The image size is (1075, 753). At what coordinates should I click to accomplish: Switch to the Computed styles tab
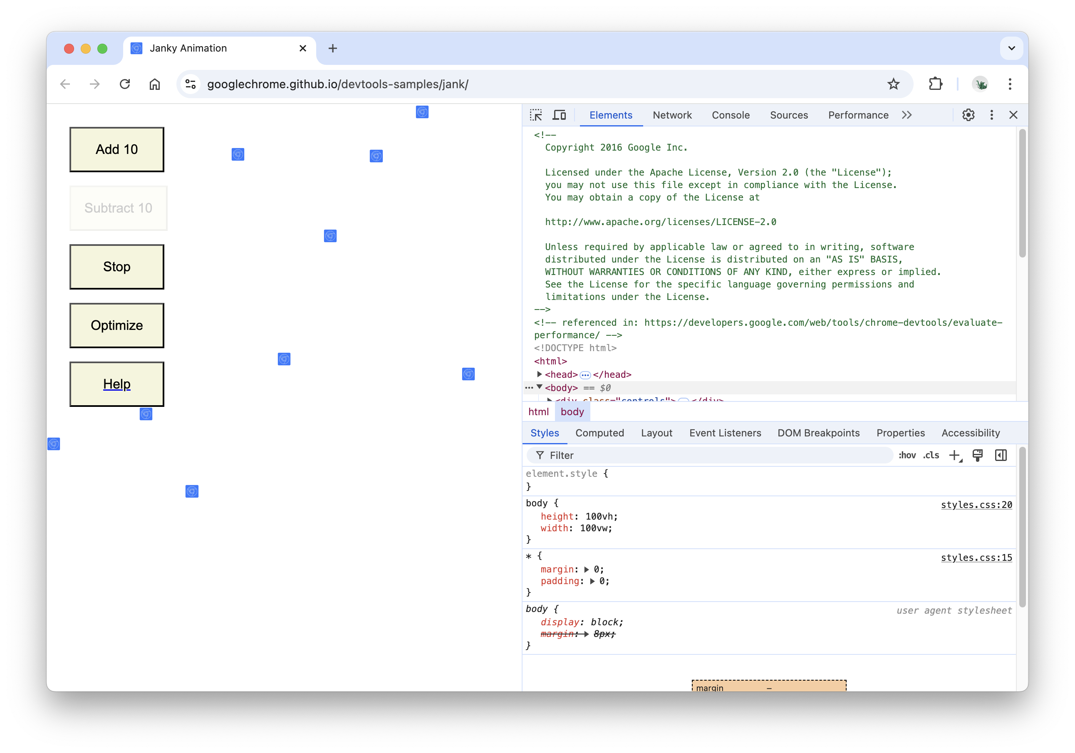(598, 433)
